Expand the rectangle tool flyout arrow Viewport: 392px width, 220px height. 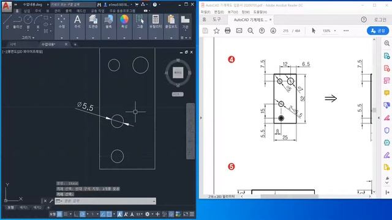click(51, 18)
